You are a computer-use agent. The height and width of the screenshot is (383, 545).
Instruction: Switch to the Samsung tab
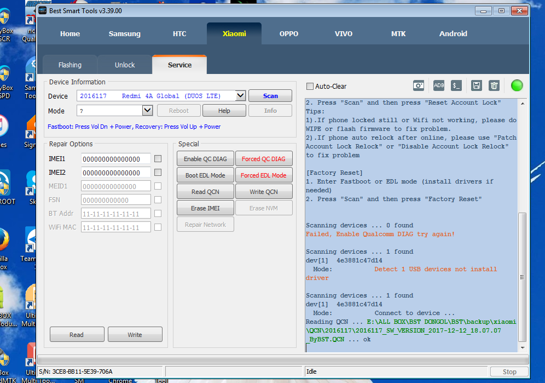tap(124, 34)
